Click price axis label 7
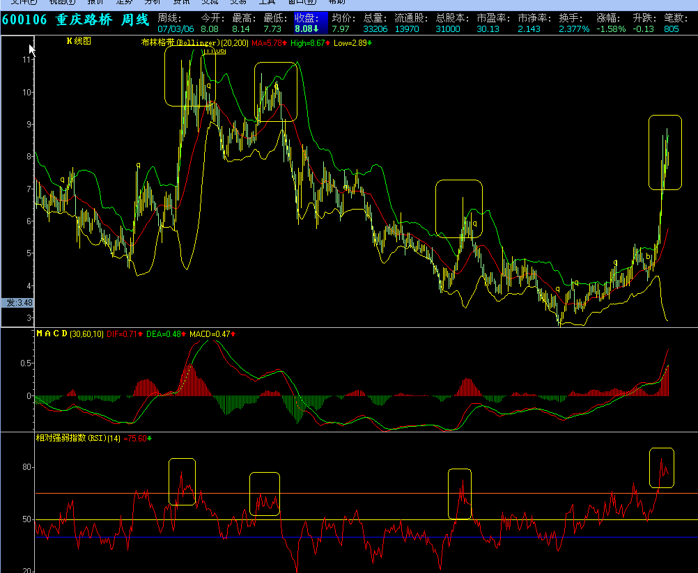698x573 pixels. coord(29,189)
